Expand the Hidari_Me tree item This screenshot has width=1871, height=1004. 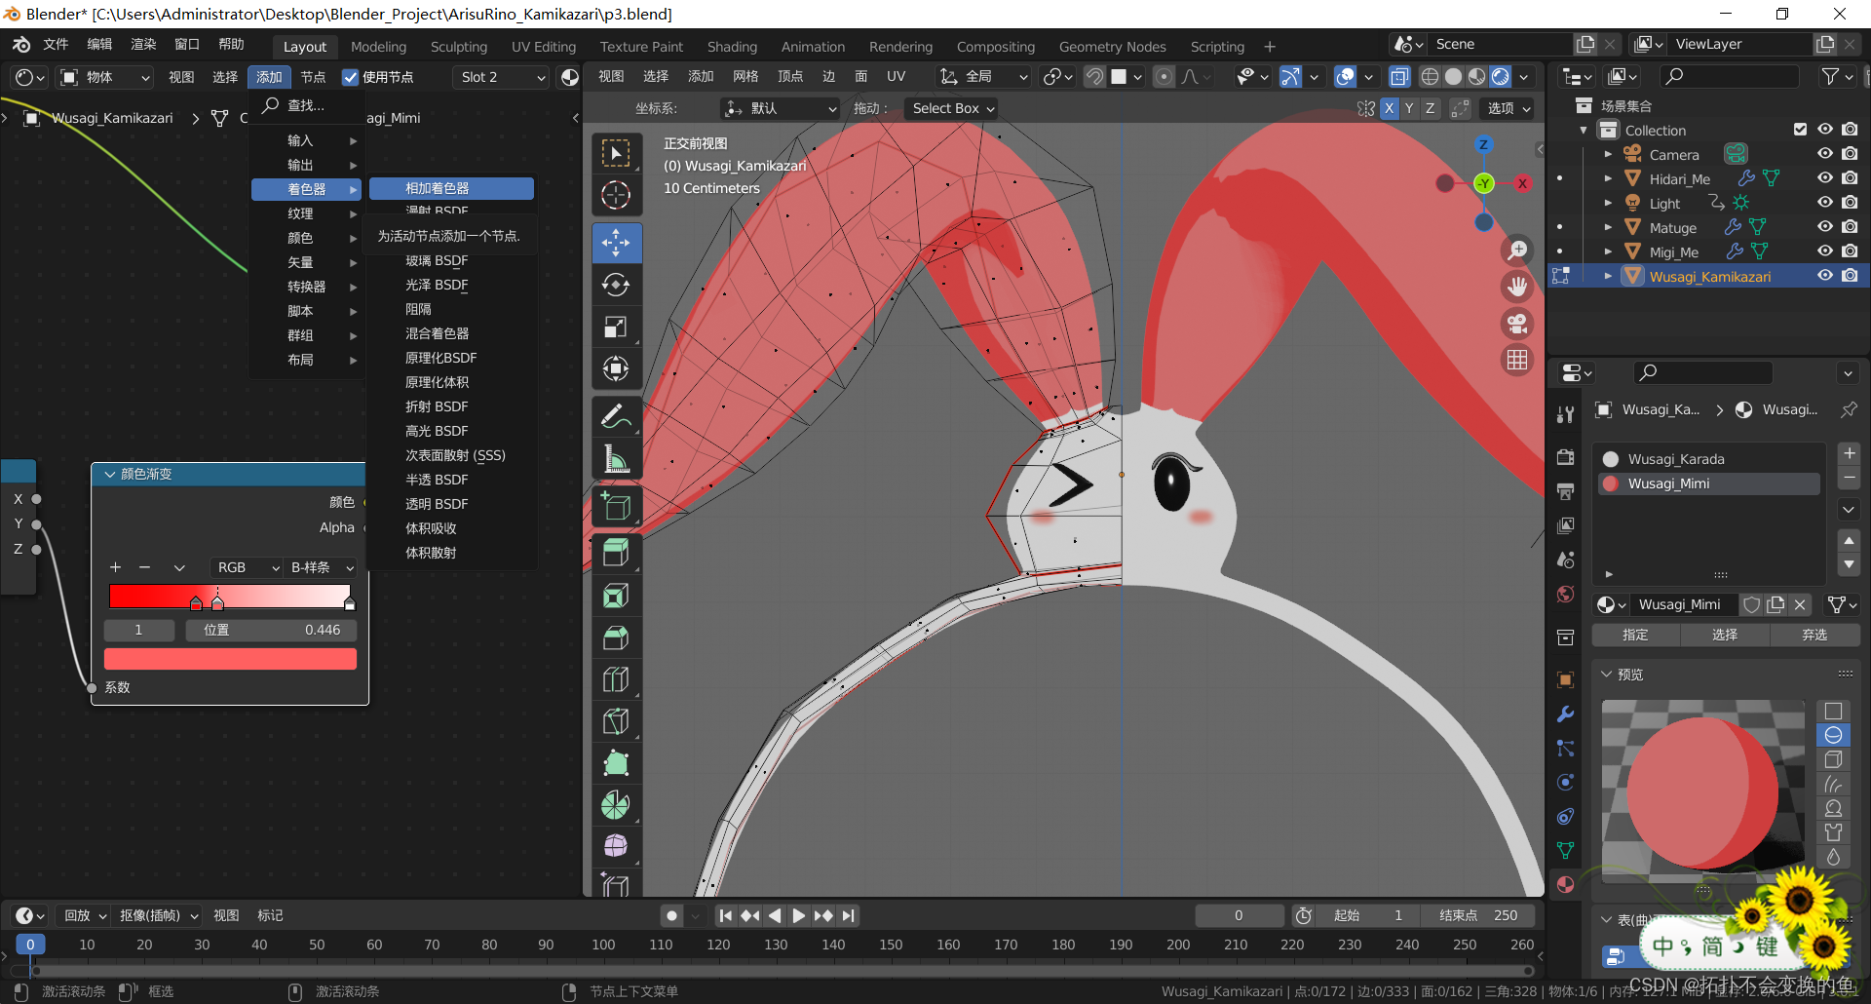pyautogui.click(x=1608, y=179)
